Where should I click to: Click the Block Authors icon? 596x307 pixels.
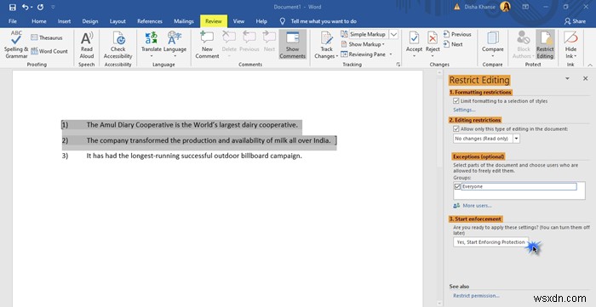(524, 45)
